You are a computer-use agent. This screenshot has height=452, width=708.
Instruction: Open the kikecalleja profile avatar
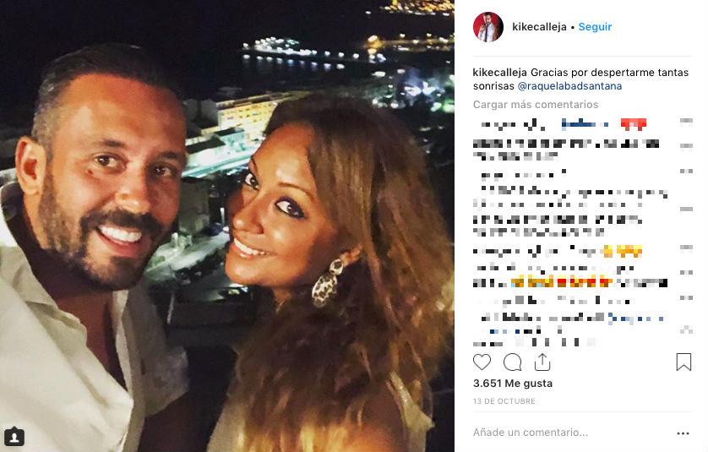[488, 27]
